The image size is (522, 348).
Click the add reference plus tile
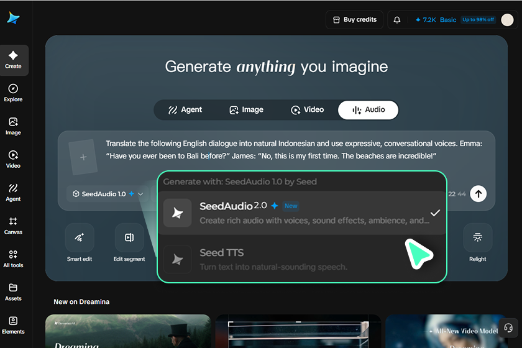coord(83,157)
